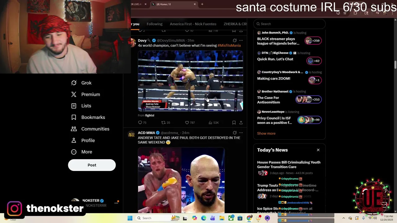397x223 pixels.
Task: Click Show more under live spaces
Action: pos(266,133)
